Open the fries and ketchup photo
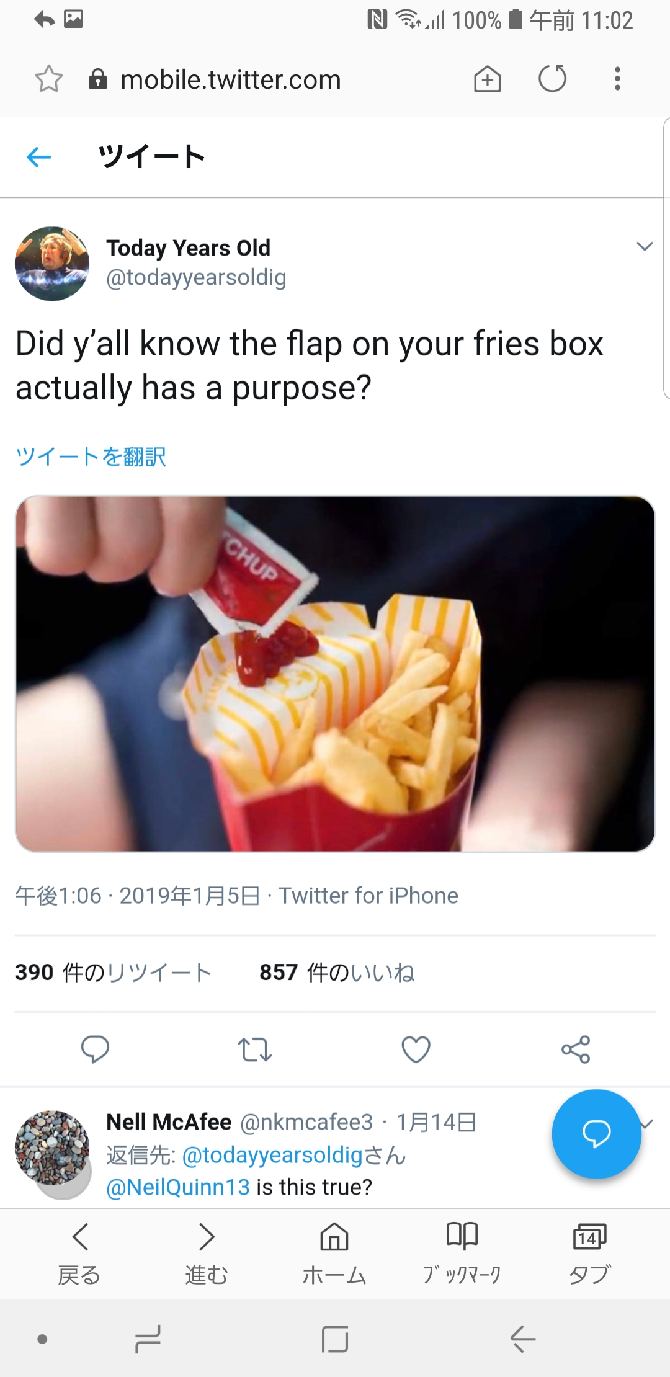 pos(335,674)
